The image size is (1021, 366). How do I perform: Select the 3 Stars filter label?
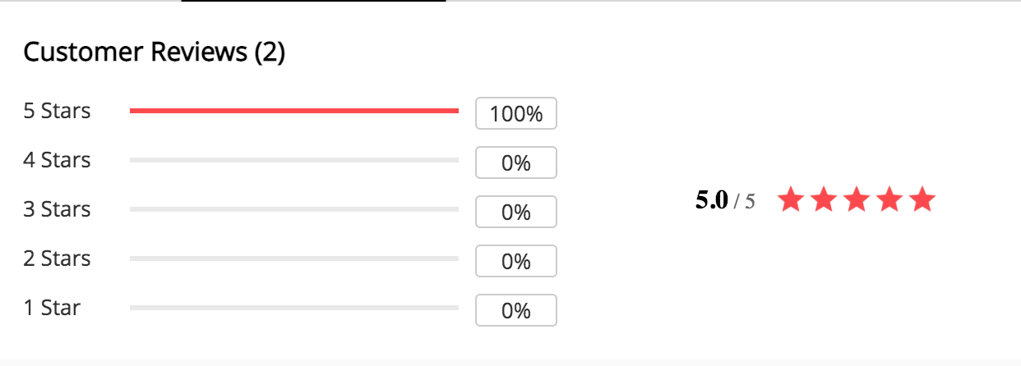pos(57,209)
